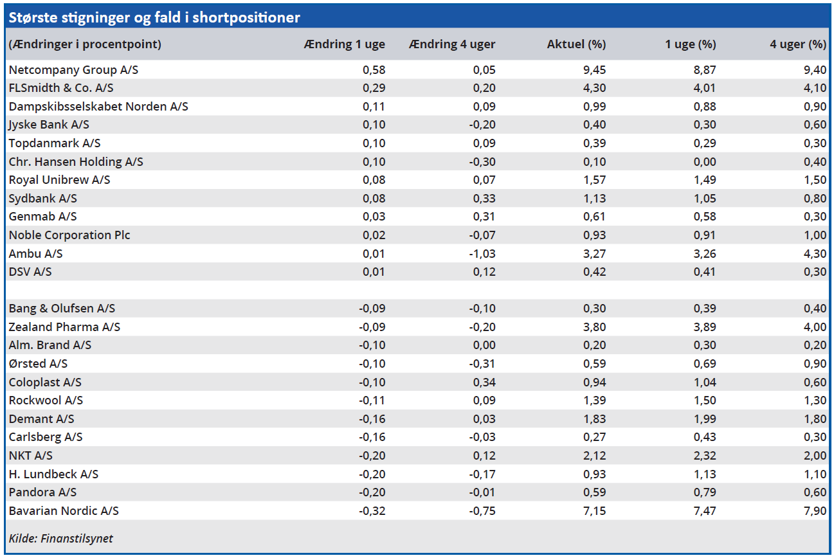834x558 pixels.
Task: Select the Noble Corporation Plc entry
Action: click(x=69, y=235)
